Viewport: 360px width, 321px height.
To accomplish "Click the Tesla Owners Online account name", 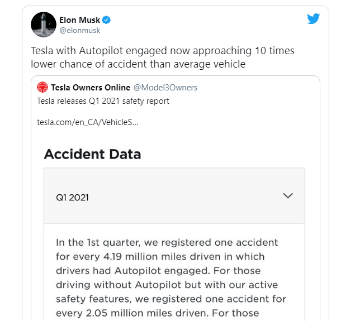I will pyautogui.click(x=90, y=88).
